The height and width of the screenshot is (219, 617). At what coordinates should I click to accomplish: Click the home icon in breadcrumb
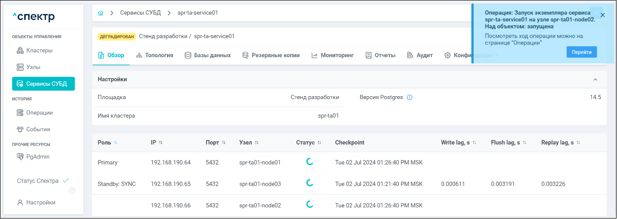point(101,13)
